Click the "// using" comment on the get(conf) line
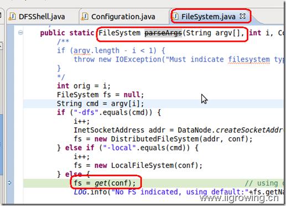 (264, 183)
